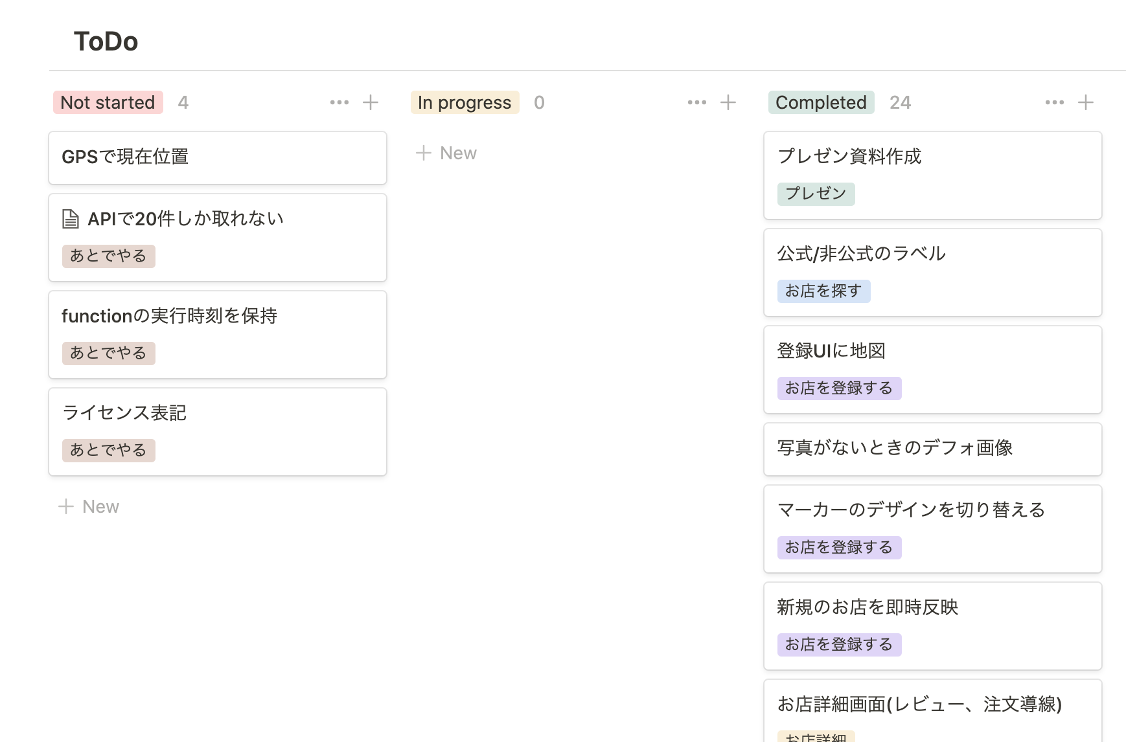1126x742 pixels.
Task: Click Not started count 4
Action: tap(183, 102)
